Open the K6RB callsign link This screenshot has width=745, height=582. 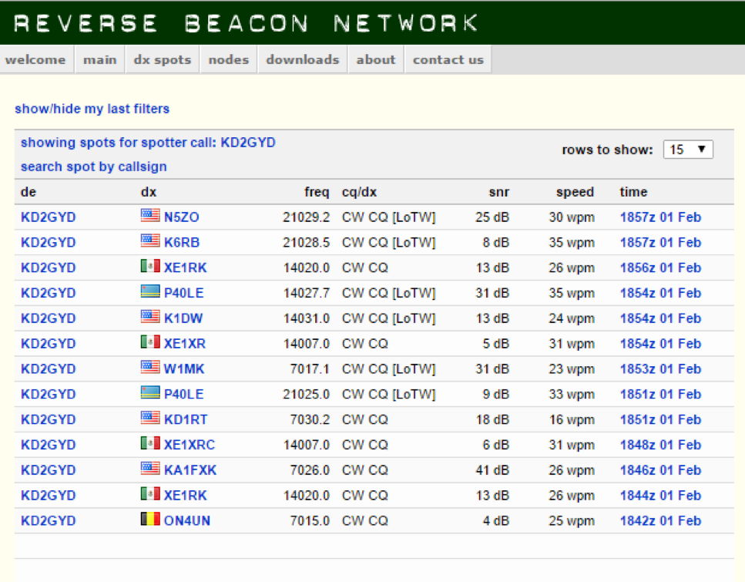coord(182,242)
